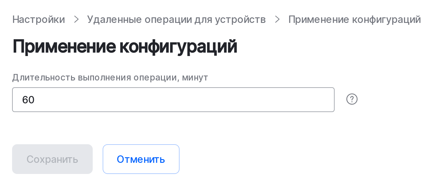436x195 pixels.
Task: Open the tooltip beside the duration field
Action: tap(352, 99)
